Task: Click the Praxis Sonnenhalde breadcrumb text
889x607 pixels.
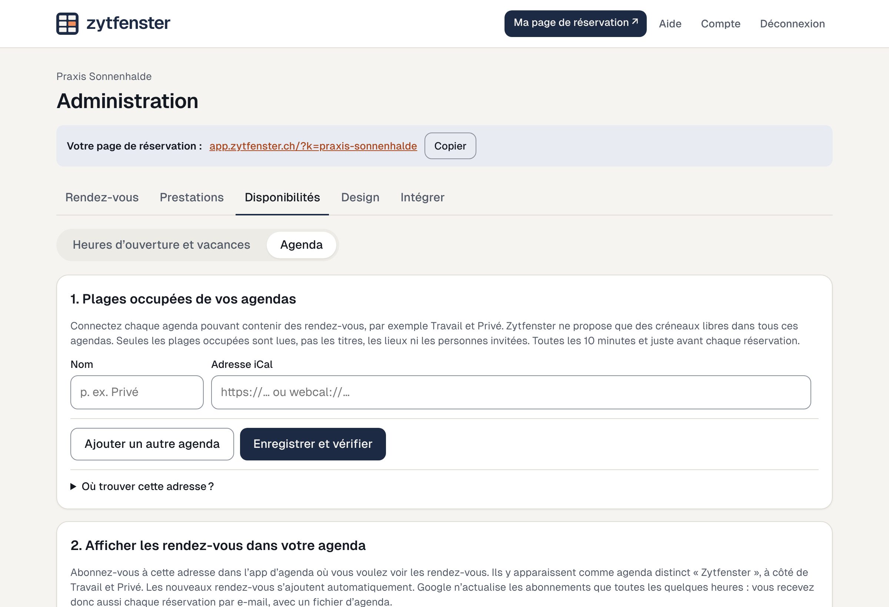Action: (104, 77)
